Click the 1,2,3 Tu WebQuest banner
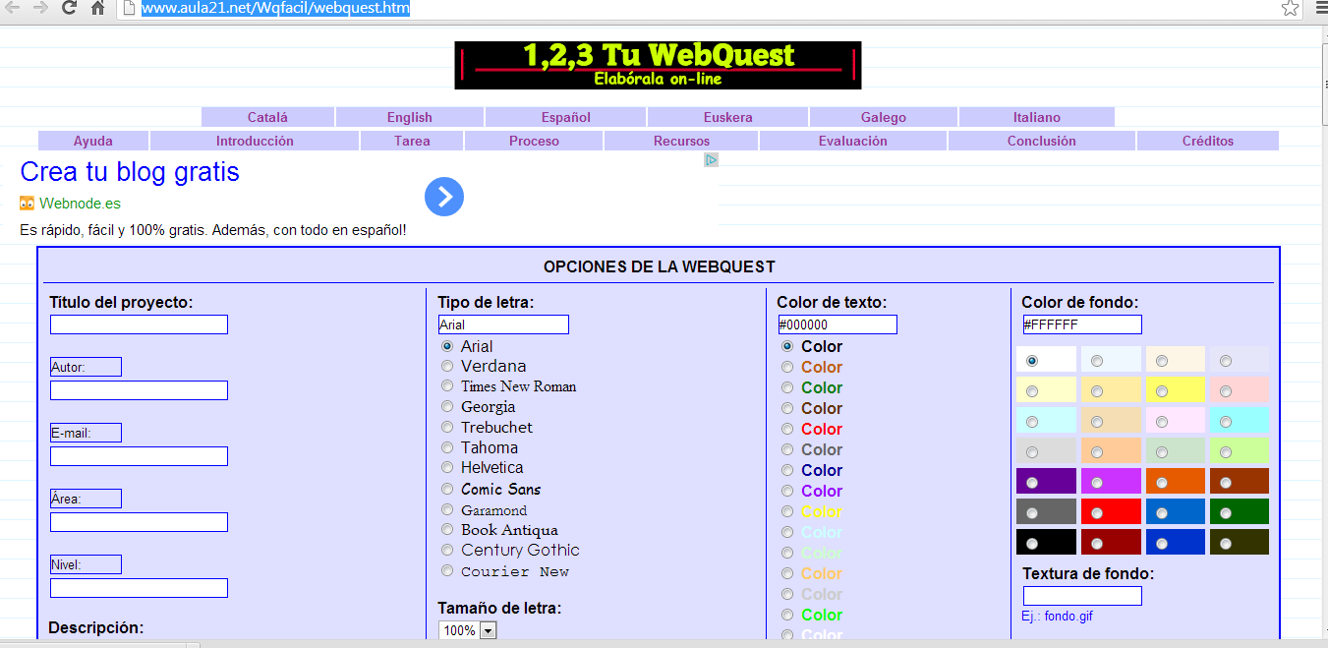Viewport: 1328px width, 648px height. 658,65
